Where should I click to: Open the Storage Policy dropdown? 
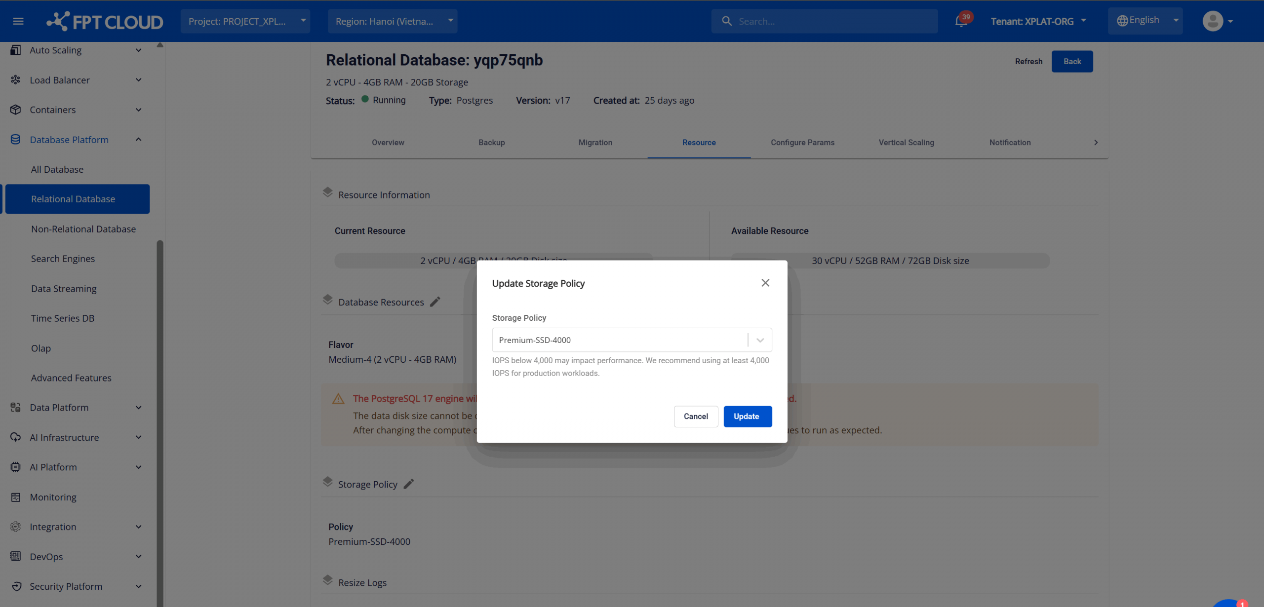[632, 340]
